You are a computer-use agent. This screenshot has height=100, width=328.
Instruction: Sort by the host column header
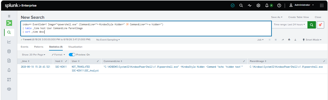pyautogui.click(x=59, y=61)
